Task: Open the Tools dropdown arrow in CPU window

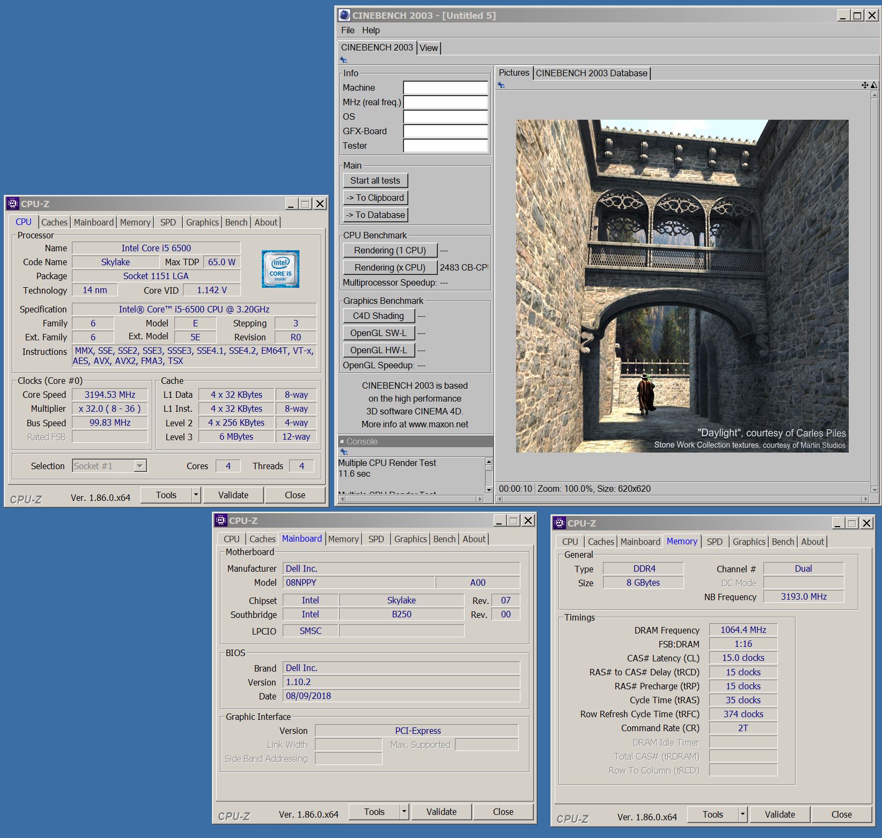Action: 196,495
